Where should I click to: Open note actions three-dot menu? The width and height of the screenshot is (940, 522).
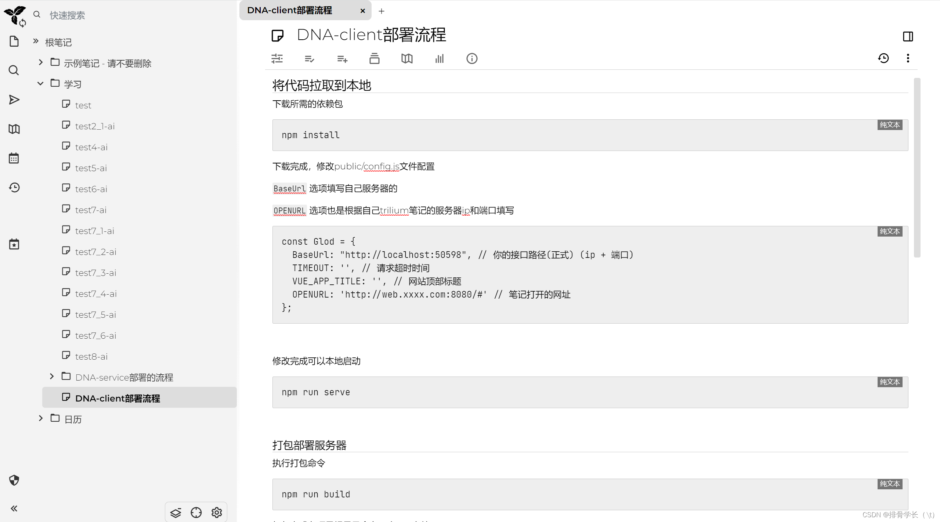point(908,58)
